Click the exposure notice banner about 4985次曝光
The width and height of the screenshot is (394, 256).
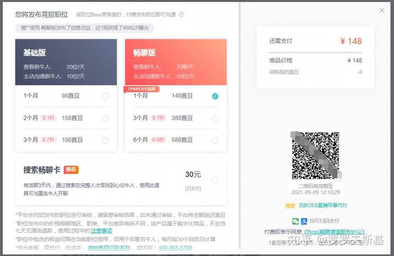point(85,28)
